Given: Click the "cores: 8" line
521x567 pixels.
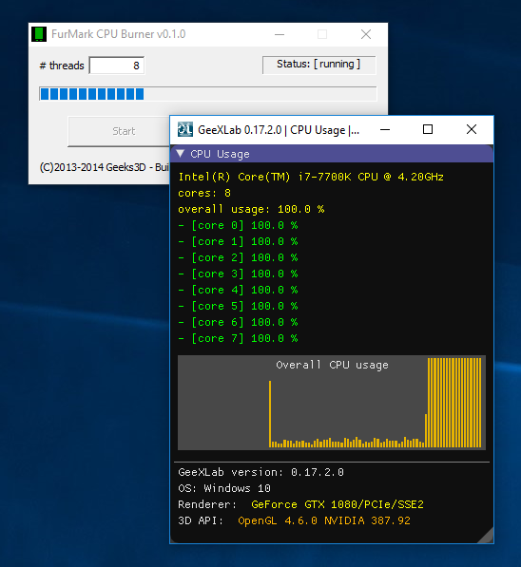Looking at the screenshot, I should click(204, 193).
